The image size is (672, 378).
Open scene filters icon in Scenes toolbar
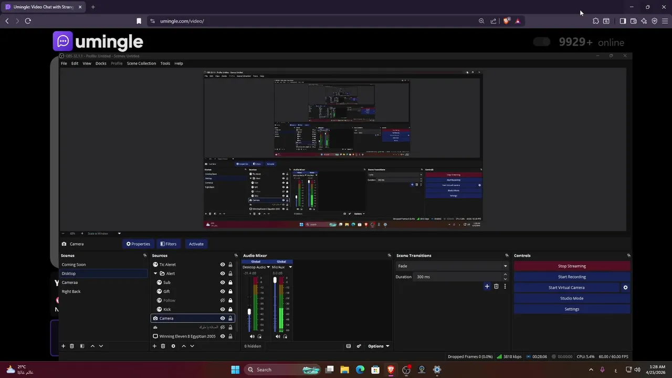[82, 346]
